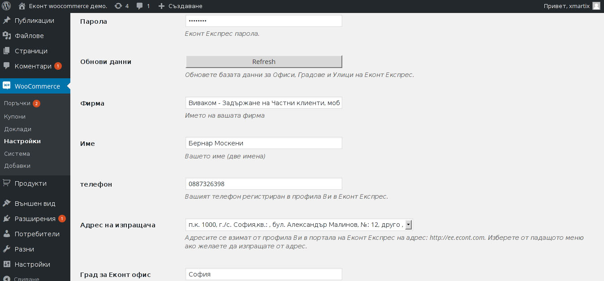
Task: Click the Публикации pin icon
Action: point(7,21)
